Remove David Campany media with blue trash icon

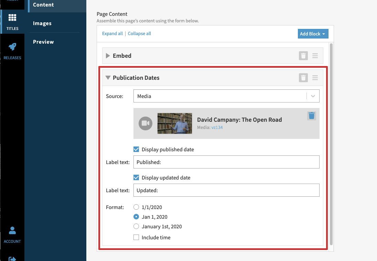(311, 116)
